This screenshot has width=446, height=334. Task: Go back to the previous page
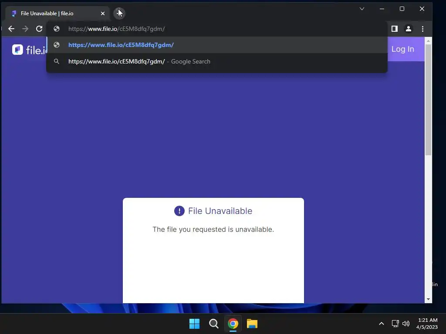point(11,29)
